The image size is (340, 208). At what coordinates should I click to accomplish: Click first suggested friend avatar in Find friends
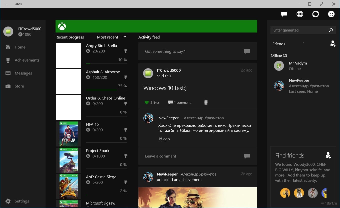pyautogui.click(x=285, y=193)
